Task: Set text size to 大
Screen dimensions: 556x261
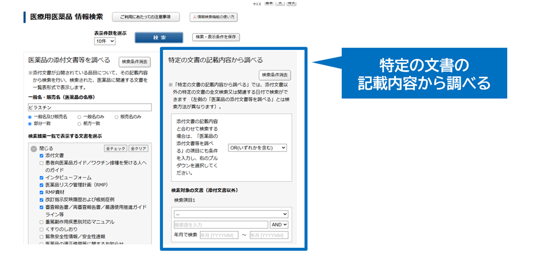Action: point(281,3)
